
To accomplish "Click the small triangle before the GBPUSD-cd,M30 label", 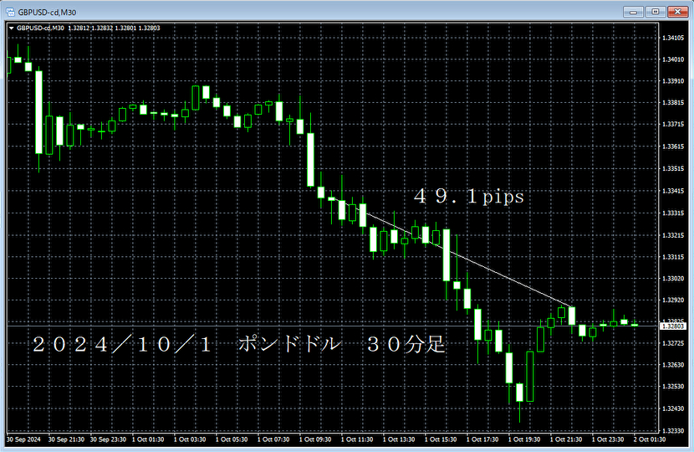I will (12, 28).
